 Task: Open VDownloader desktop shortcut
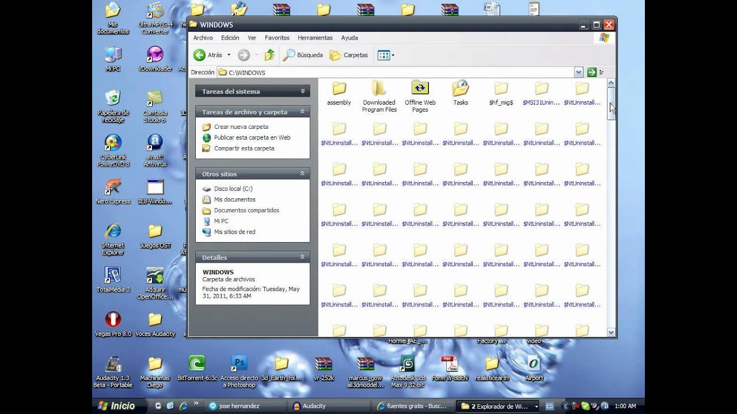click(155, 59)
